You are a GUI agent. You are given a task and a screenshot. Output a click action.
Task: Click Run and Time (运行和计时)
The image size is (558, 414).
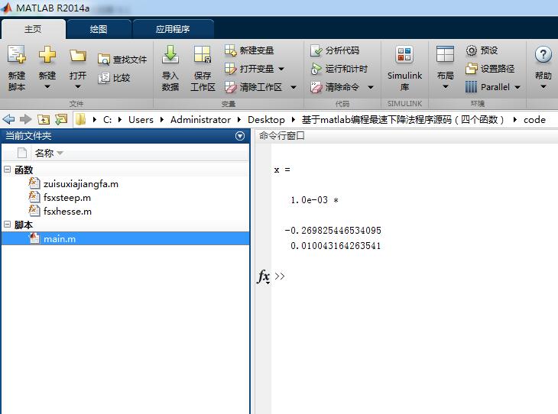coord(339,69)
